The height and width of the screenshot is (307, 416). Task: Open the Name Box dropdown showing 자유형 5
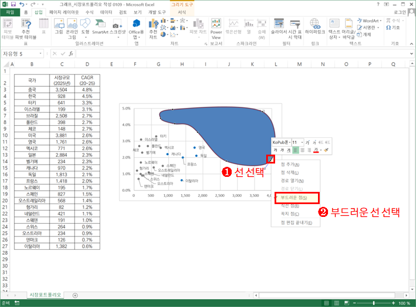pyautogui.click(x=40, y=54)
